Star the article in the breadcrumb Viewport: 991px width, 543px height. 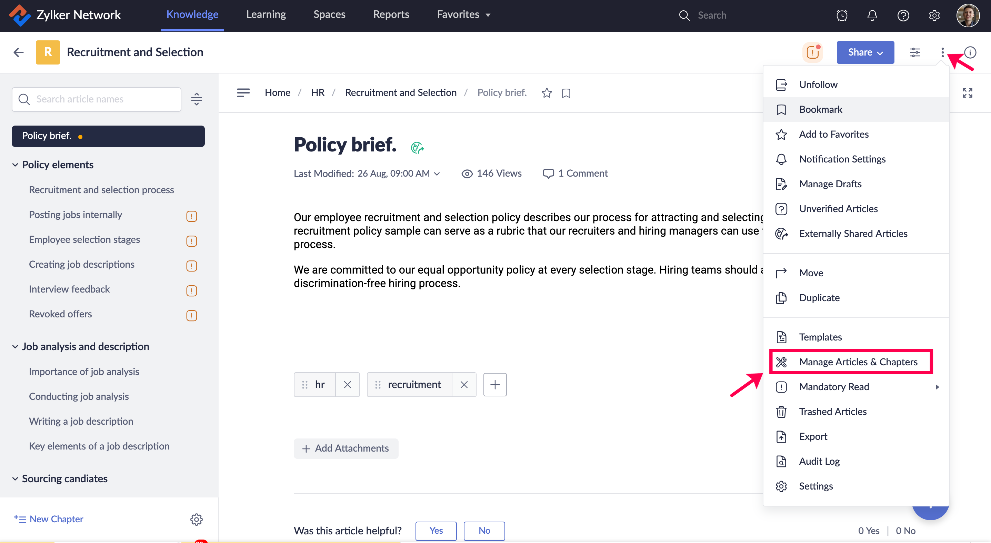547,93
